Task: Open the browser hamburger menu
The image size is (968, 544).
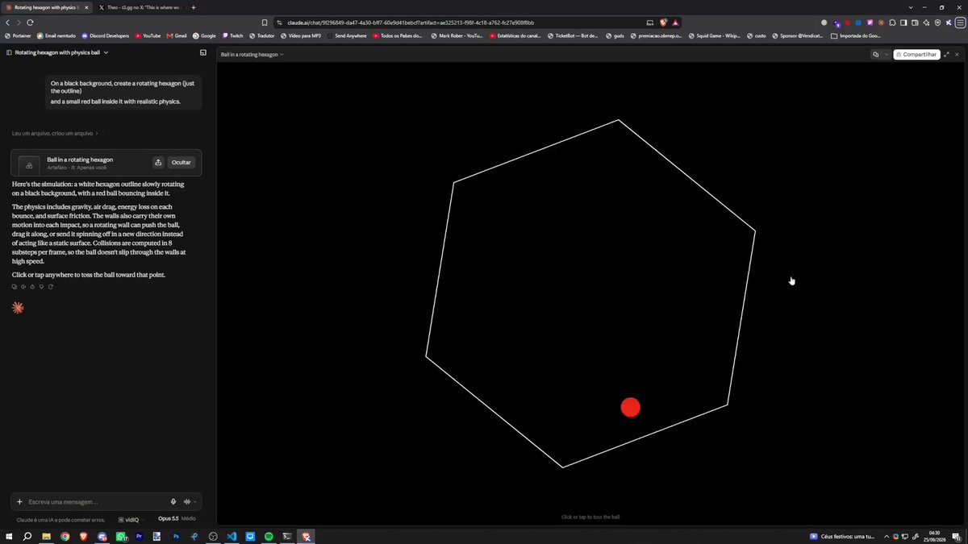Action: click(x=960, y=23)
